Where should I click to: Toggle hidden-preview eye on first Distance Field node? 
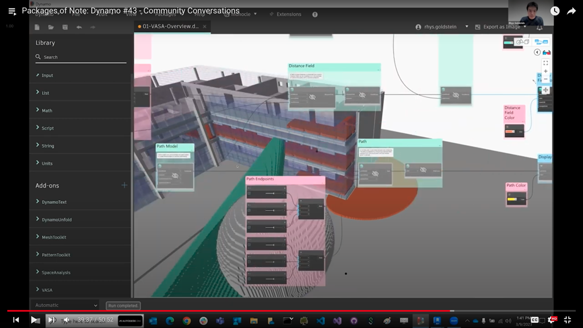pos(312,97)
